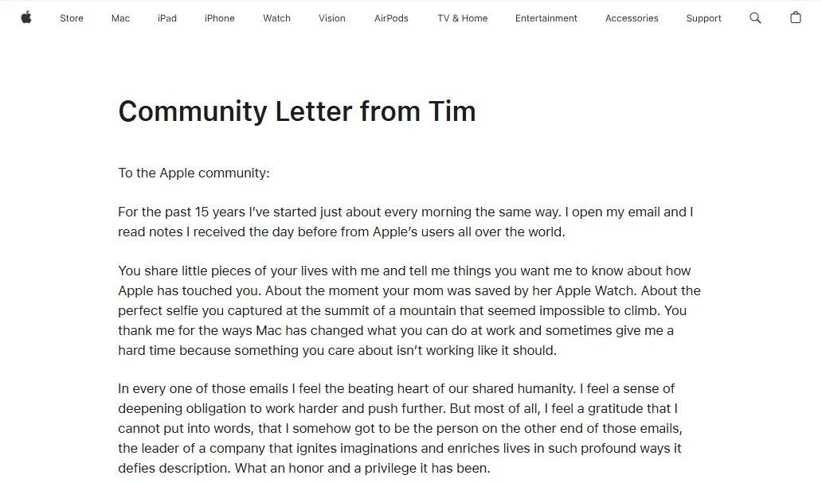Click the paragraph starting 'For the past 15 years'
The width and height of the screenshot is (822, 483).
click(x=405, y=222)
